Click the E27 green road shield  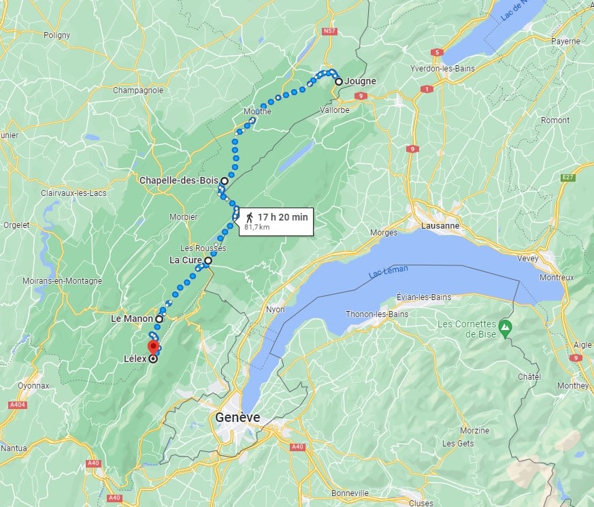coord(567,177)
